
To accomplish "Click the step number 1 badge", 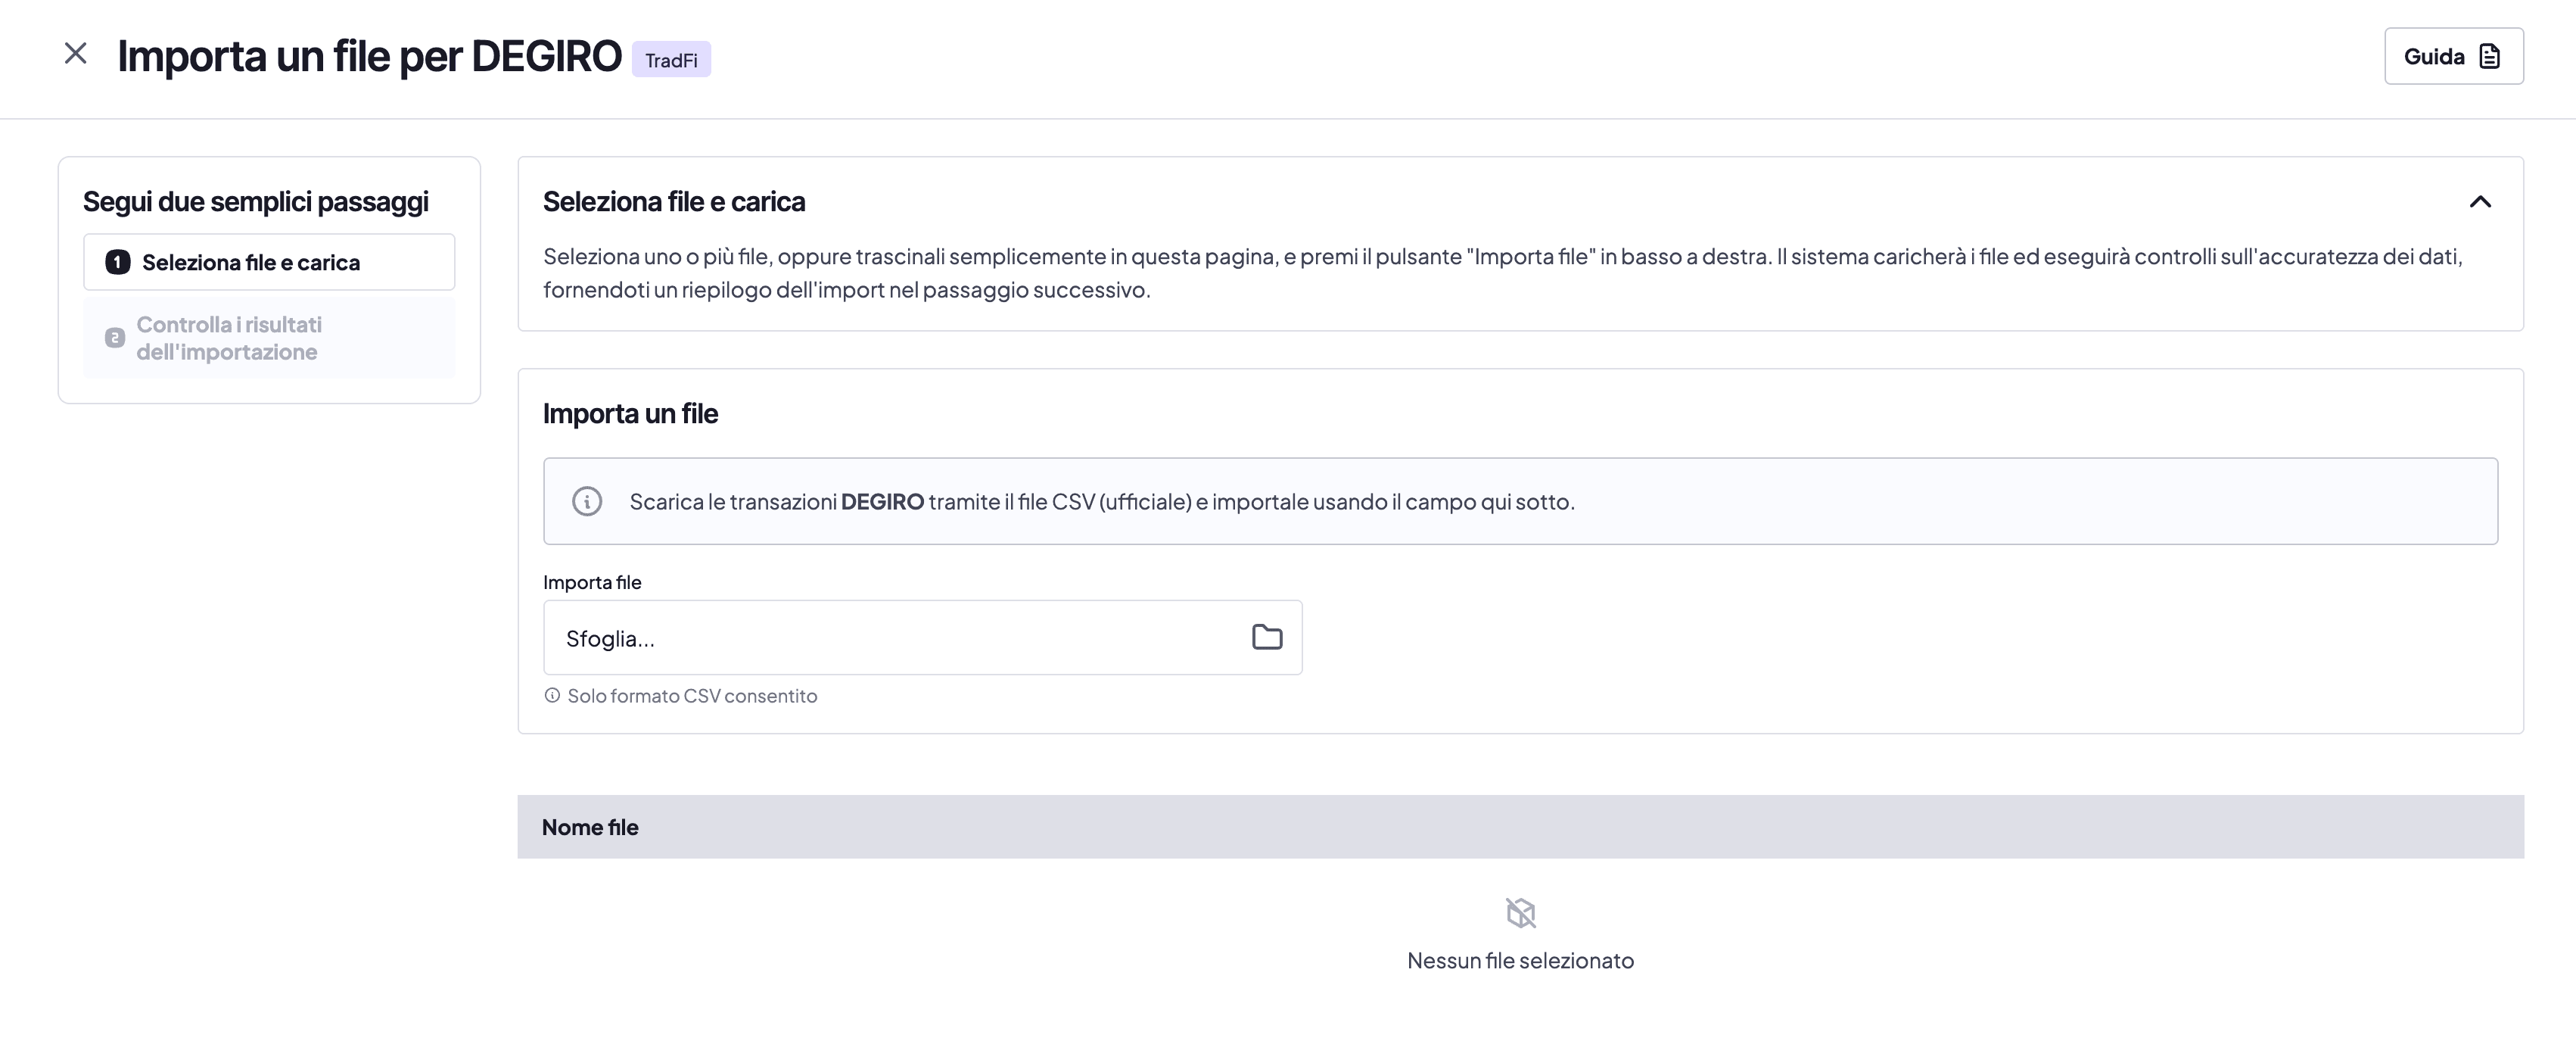I will [118, 262].
